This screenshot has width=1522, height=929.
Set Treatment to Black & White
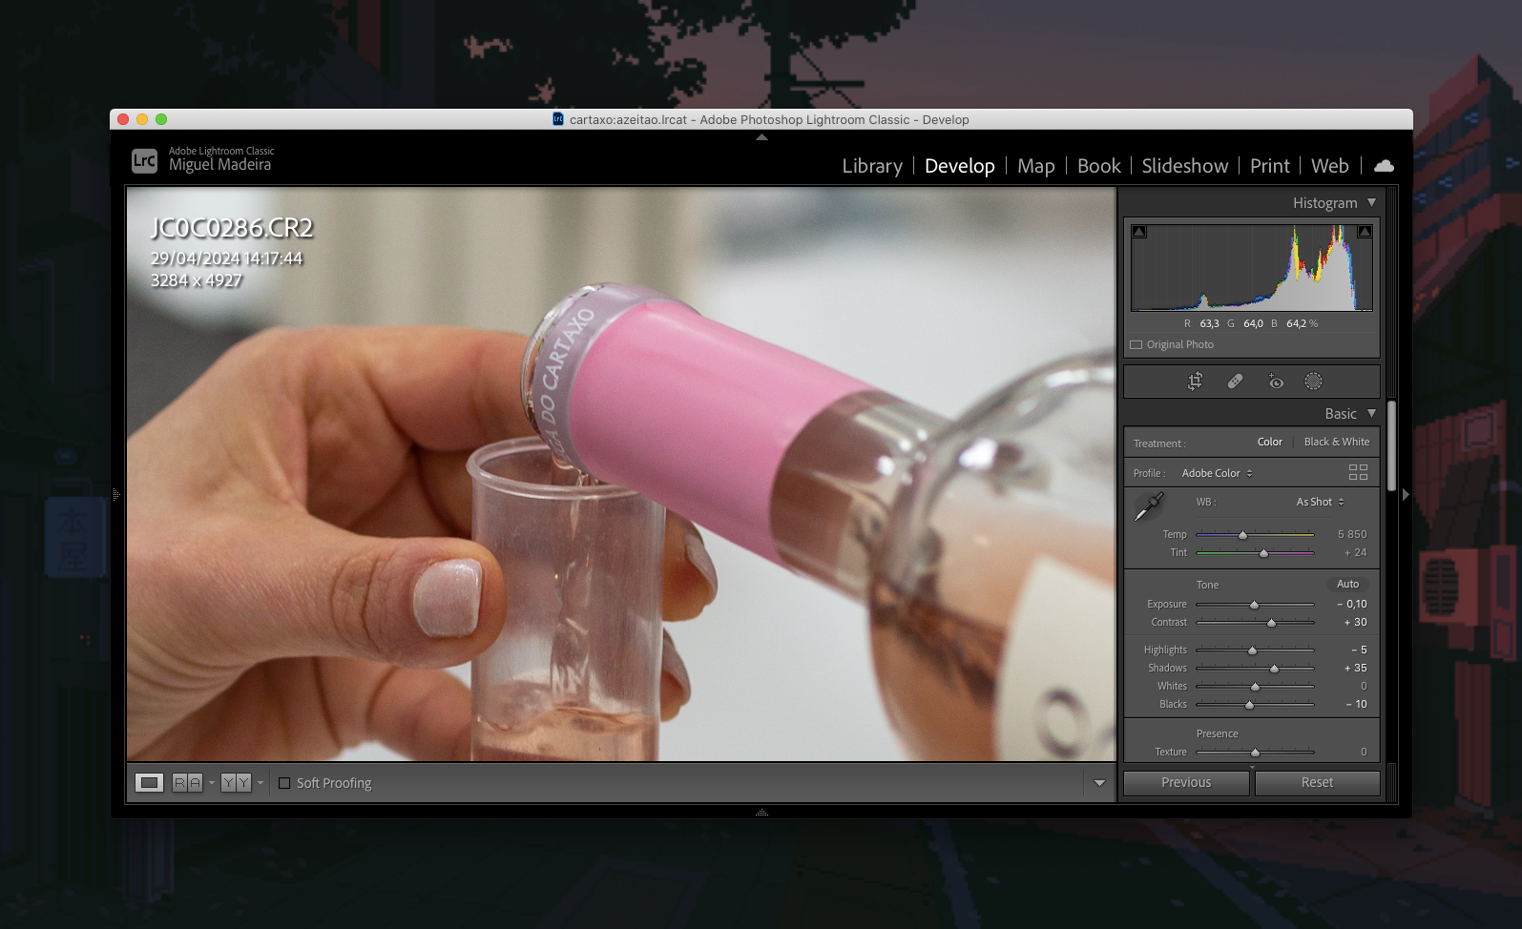pyautogui.click(x=1337, y=442)
